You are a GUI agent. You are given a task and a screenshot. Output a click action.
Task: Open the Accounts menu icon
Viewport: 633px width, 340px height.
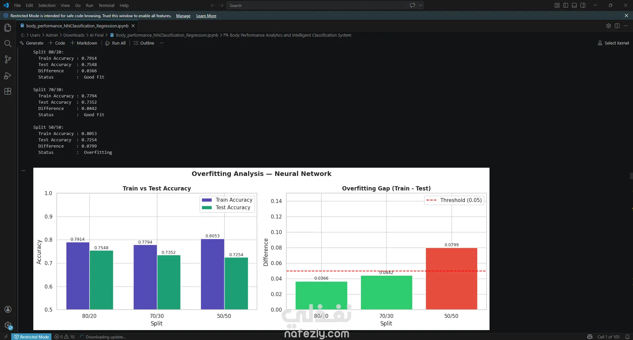[8, 309]
